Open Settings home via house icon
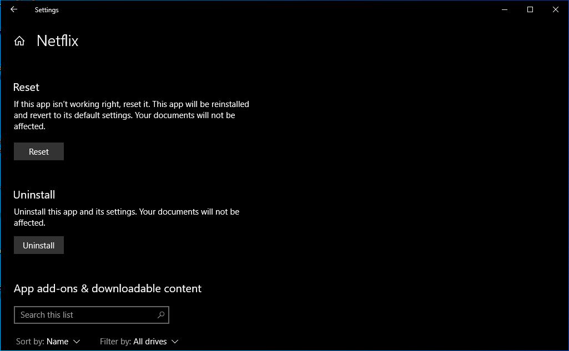 [19, 41]
